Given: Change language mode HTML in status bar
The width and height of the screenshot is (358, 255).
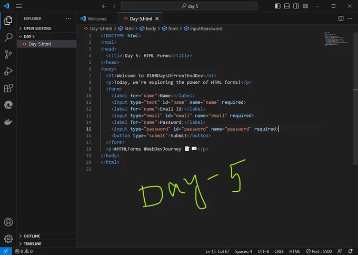Looking at the screenshot, I should tap(295, 251).
